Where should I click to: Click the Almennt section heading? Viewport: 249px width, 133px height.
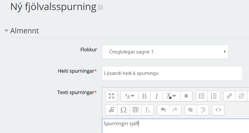point(25,31)
